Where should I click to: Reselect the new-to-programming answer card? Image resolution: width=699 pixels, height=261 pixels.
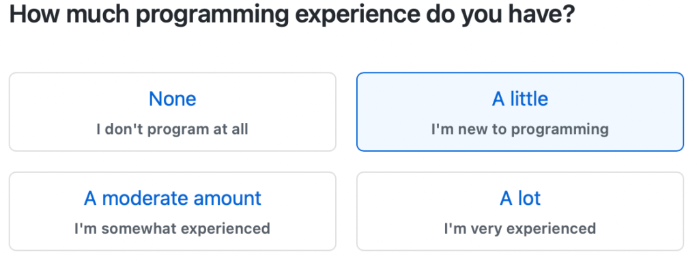519,112
